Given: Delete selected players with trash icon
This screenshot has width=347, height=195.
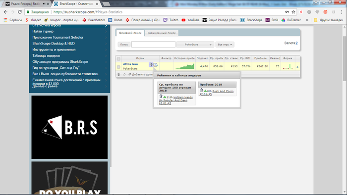Looking at the screenshot, I should point(118,75).
